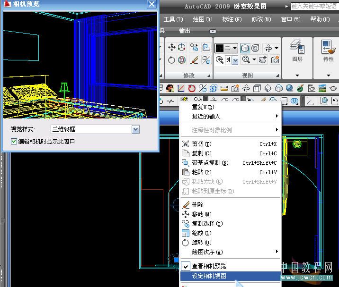Click 带基点复制 in the context menu

(210, 163)
